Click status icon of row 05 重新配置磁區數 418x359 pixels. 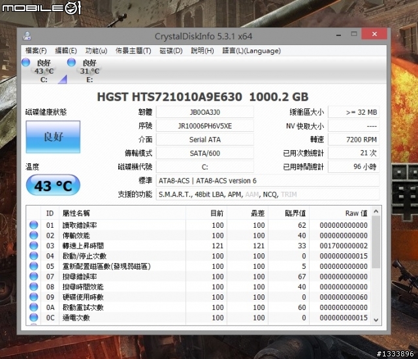(x=33, y=266)
